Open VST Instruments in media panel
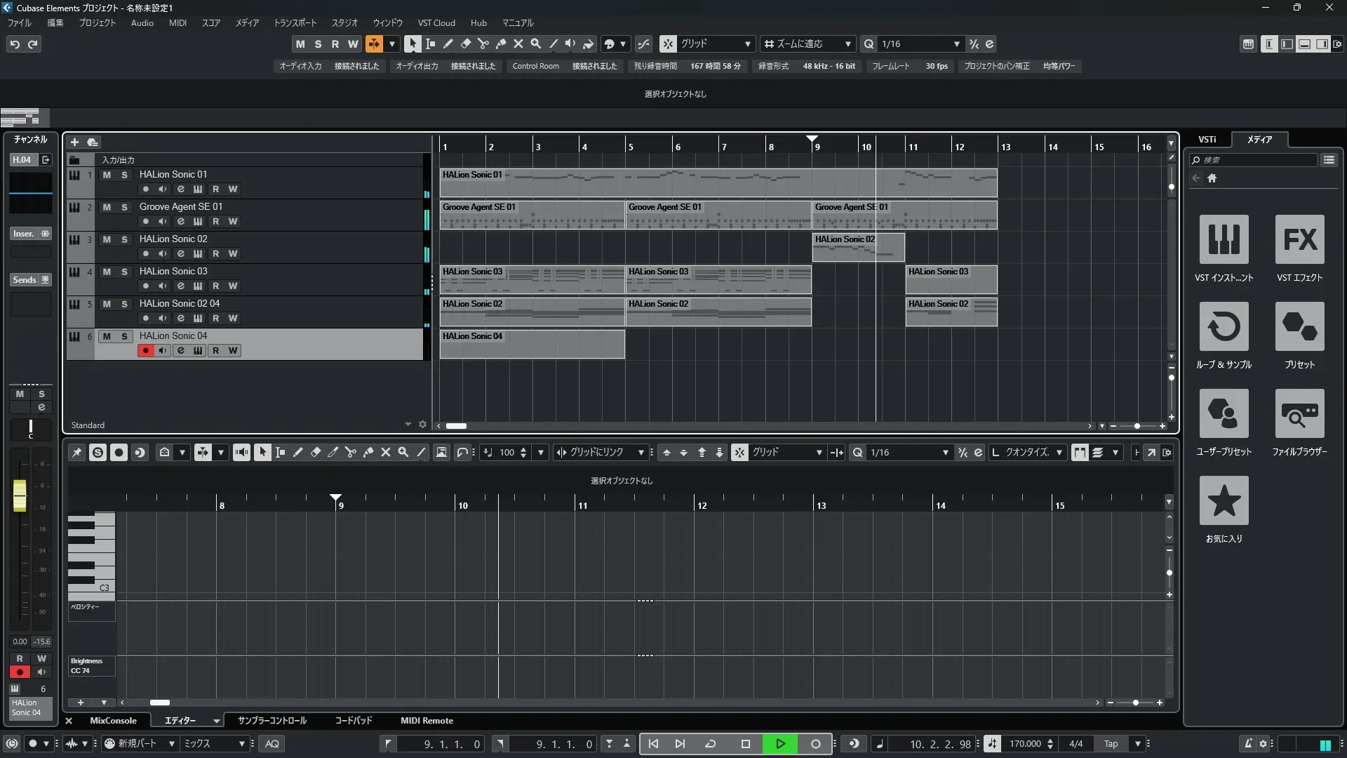The image size is (1347, 758). tap(1224, 240)
